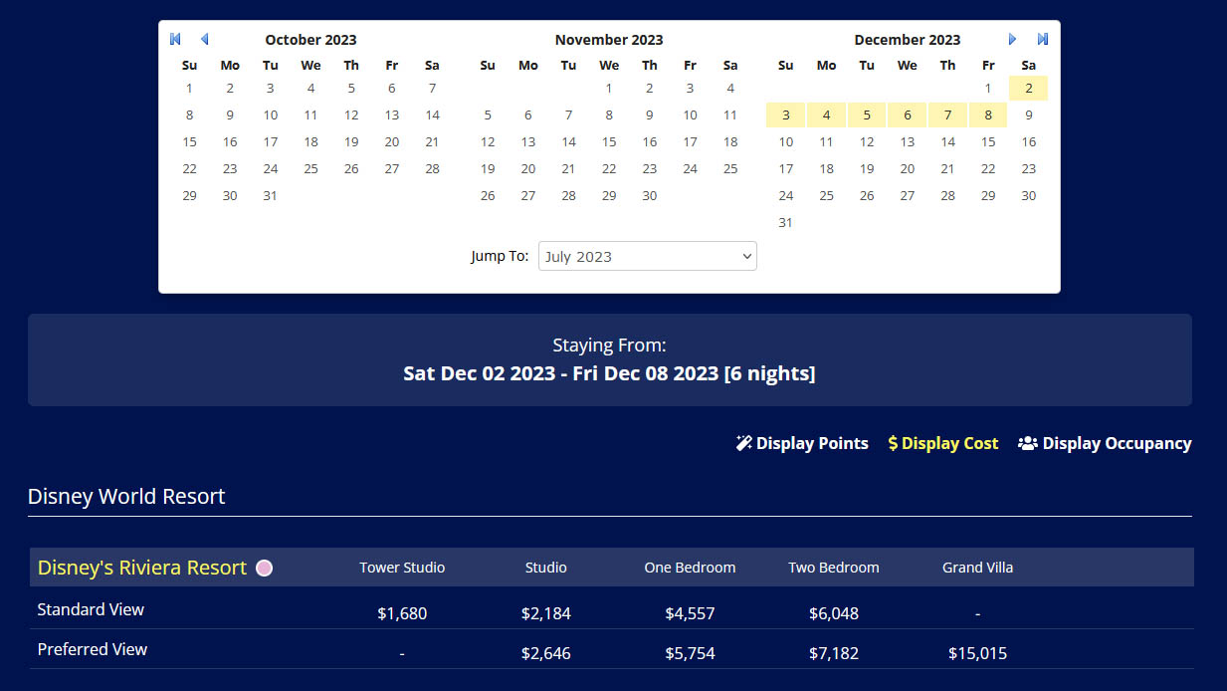Viewport: 1227px width, 691px height.
Task: Click the $1,680 Tower Studio price
Action: [402, 613]
